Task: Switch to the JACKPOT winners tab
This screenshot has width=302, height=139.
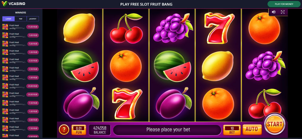Action: 33,19
